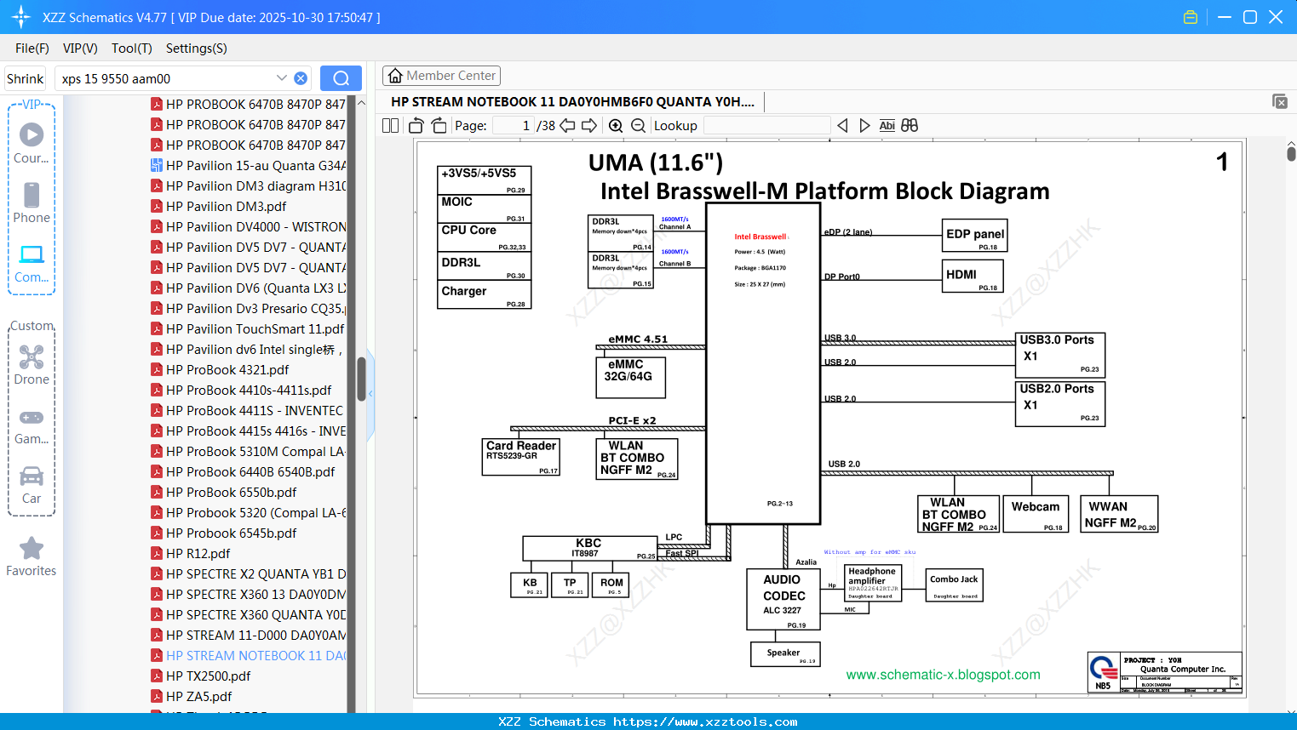Viewport: 1297px width, 730px height.
Task: Open Member Center
Action: coord(441,76)
